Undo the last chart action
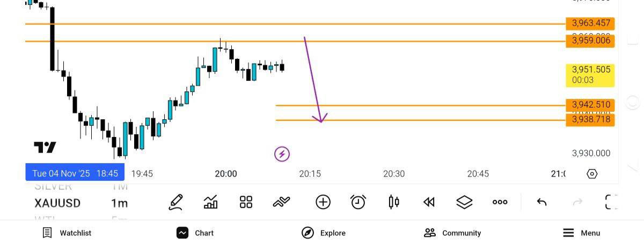Image resolution: width=644 pixels, height=246 pixels. pyautogui.click(x=541, y=202)
